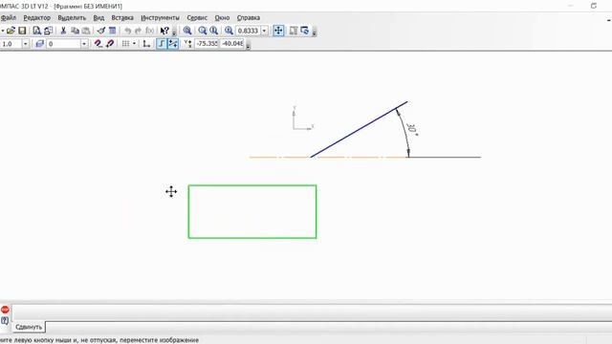Paste from clipboard icon
612x344 pixels.
pyautogui.click(x=86, y=31)
